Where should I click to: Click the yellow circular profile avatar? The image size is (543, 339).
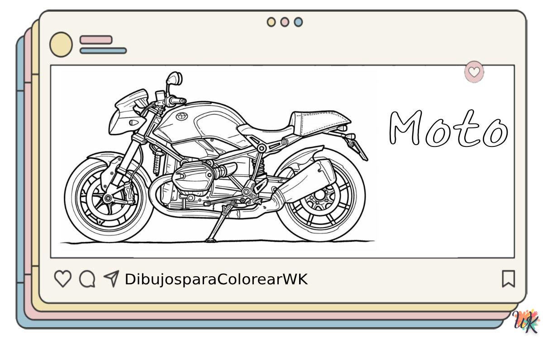pyautogui.click(x=61, y=45)
